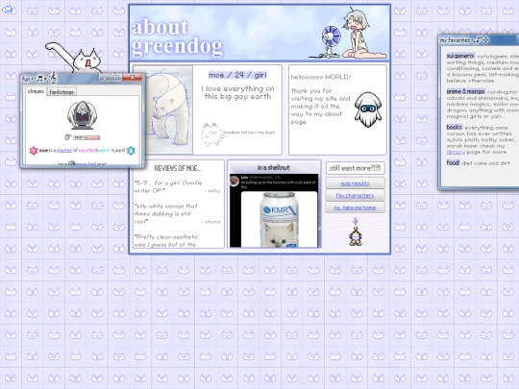Click the white cat mascot above fun window
Viewport: 519px width, 389px height.
coord(74,58)
